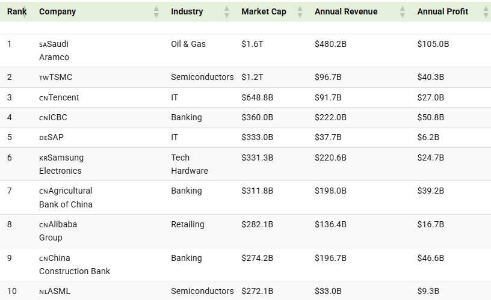The height and width of the screenshot is (300, 491).
Task: Select the Tech Hardware industry cell
Action: pyautogui.click(x=190, y=164)
